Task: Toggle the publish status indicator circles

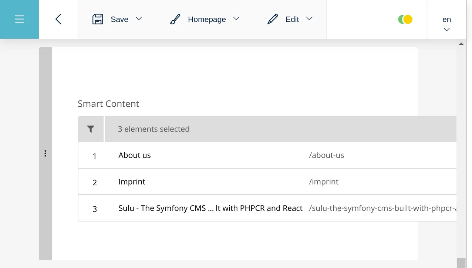Action: (405, 19)
